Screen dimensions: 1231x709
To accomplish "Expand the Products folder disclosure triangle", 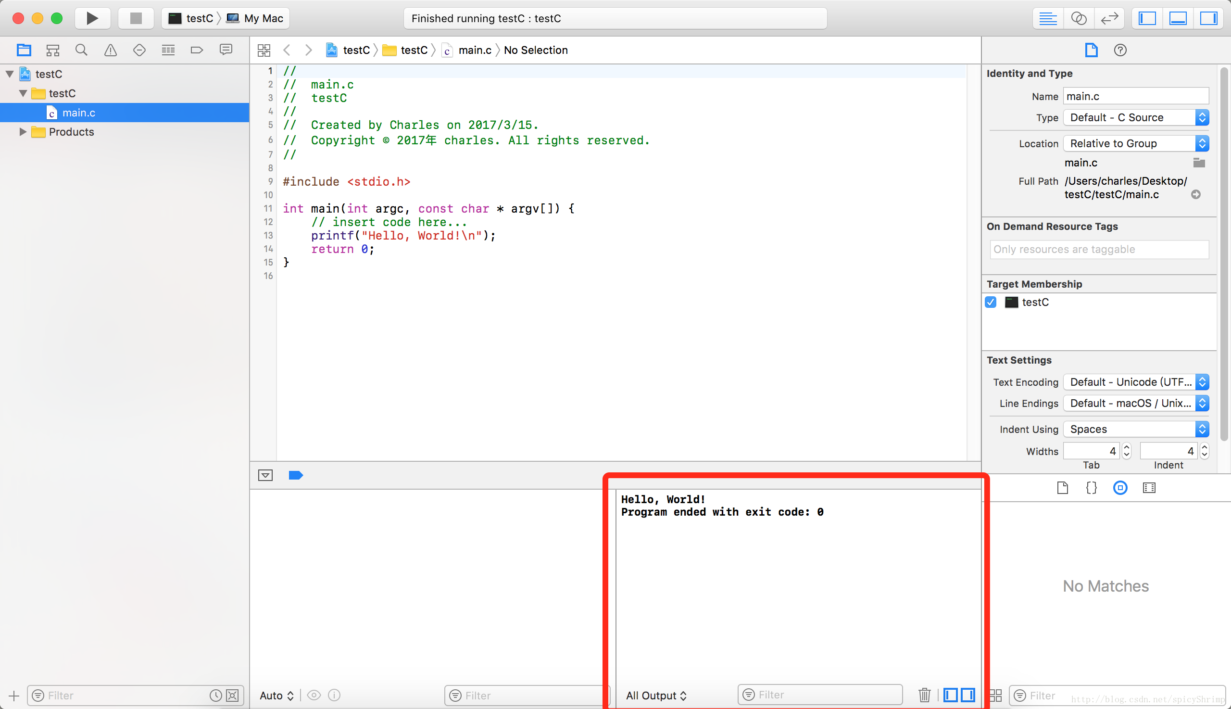I will click(x=23, y=131).
